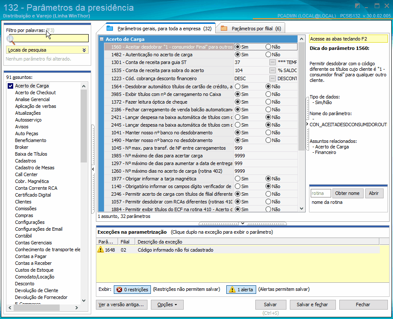Screen dimensions: 393x319
Task: Click Ver a versão antiga button
Action: [121, 304]
